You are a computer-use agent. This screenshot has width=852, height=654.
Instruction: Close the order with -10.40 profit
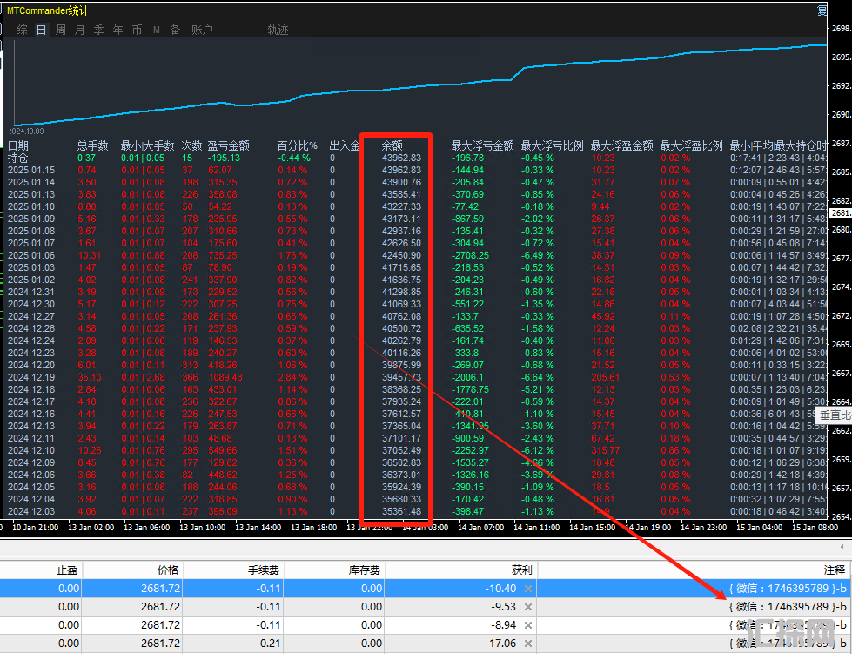pos(528,588)
